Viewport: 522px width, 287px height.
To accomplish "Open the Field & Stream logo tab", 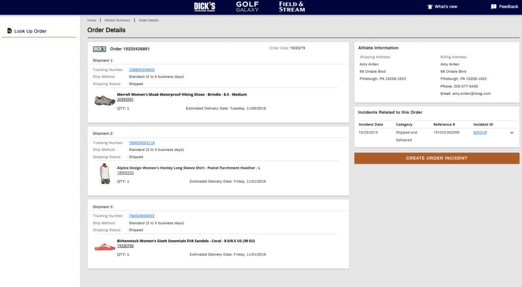I will (292, 7).
